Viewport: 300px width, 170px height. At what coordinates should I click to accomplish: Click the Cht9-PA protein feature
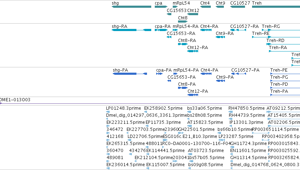pos(220,81)
